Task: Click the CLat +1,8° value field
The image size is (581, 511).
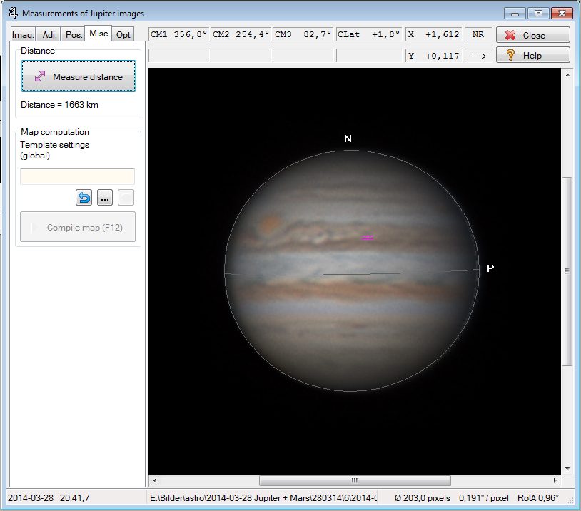Action: (369, 34)
